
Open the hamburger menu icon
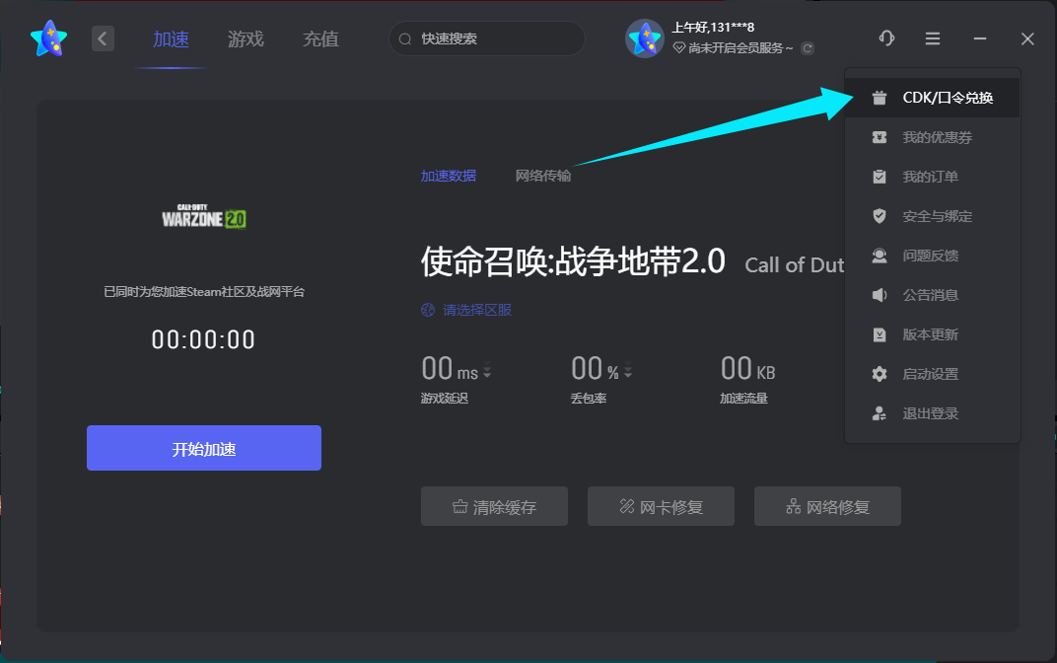coord(933,38)
